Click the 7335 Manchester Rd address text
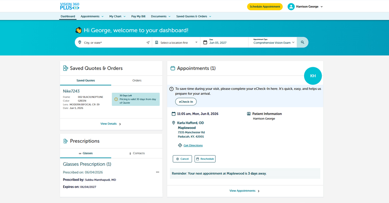 click(191, 132)
